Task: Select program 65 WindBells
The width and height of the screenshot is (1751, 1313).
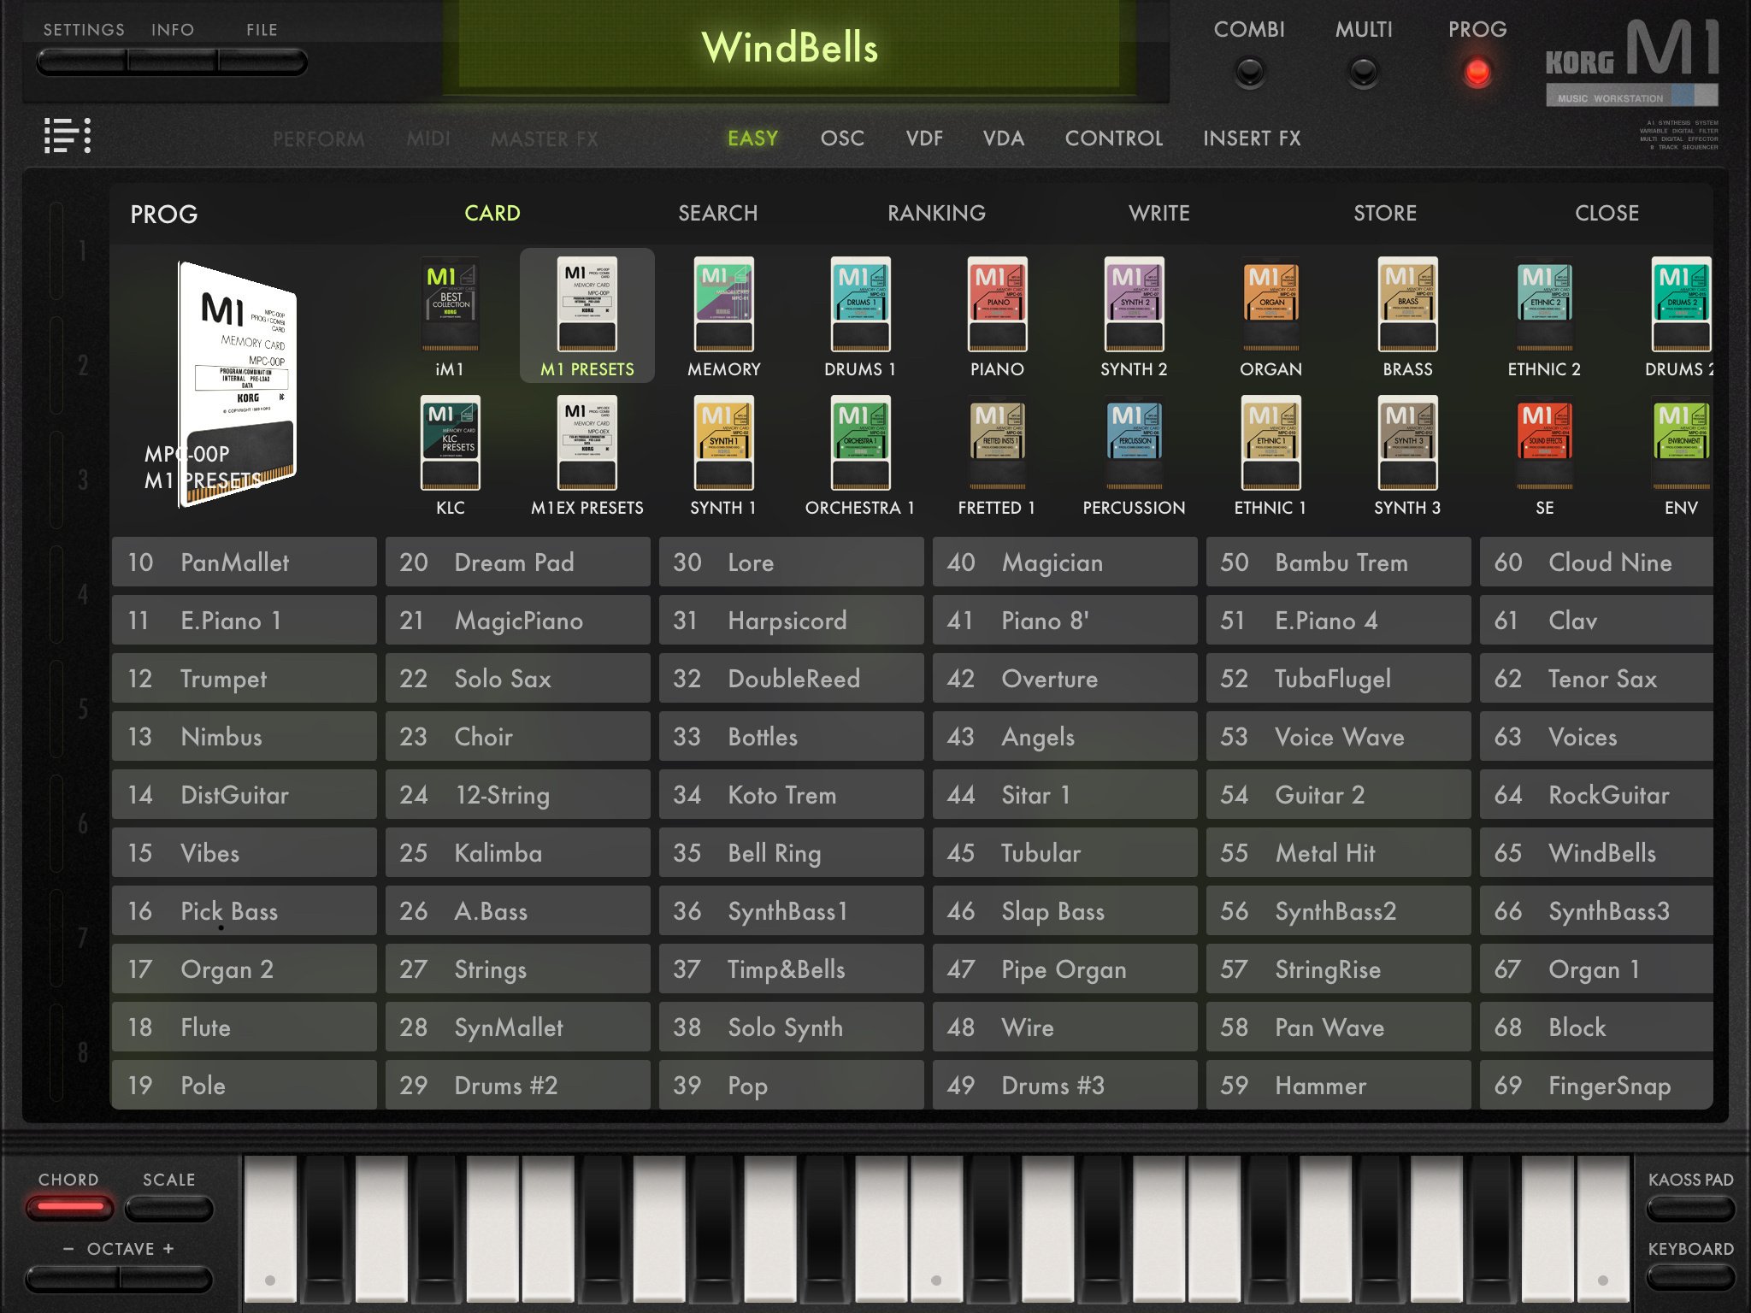Action: pos(1596,853)
